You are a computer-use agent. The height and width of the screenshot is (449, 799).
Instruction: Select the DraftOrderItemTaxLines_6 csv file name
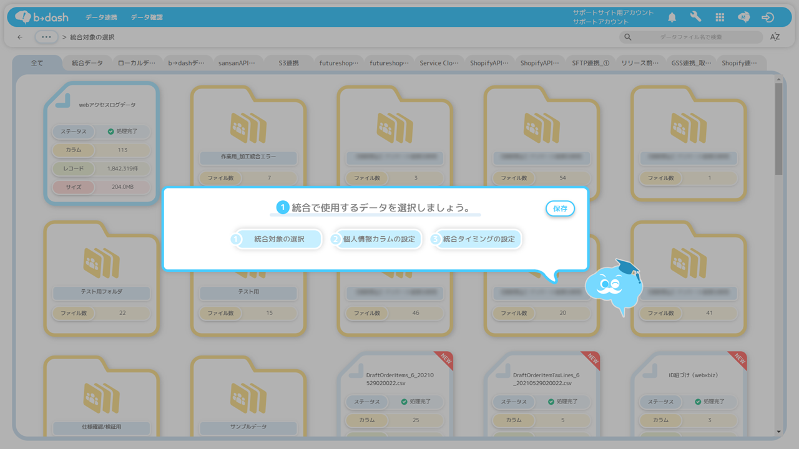[x=546, y=379]
